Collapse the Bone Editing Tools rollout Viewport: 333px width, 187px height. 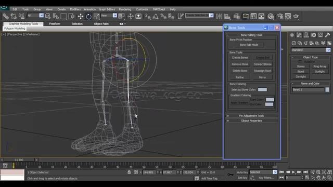251,35
